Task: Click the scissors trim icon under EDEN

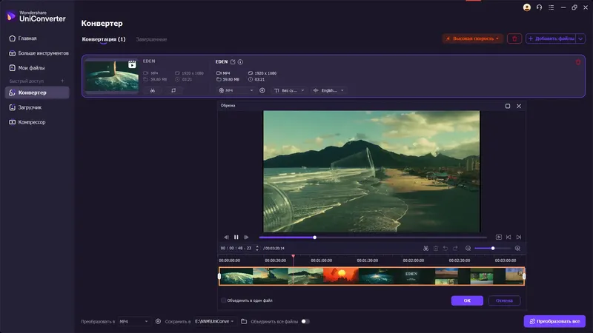Action: tap(153, 90)
